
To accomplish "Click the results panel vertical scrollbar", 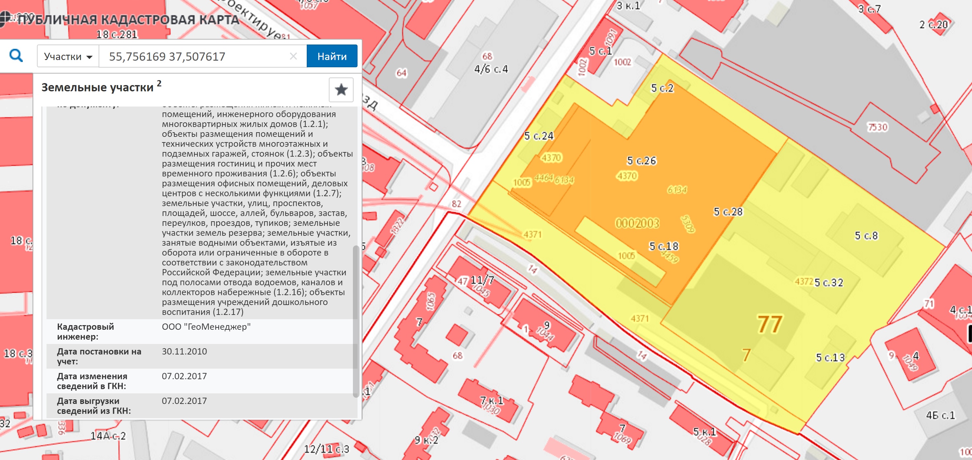I will point(355,321).
